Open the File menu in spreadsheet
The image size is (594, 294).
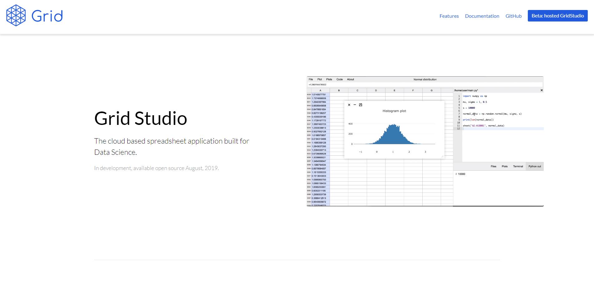click(311, 79)
